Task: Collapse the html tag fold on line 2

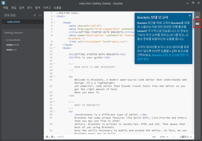Action: 54,16
